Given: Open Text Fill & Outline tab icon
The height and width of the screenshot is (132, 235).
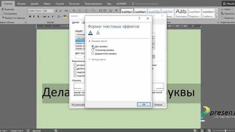Looking at the screenshot, I should [x=90, y=33].
